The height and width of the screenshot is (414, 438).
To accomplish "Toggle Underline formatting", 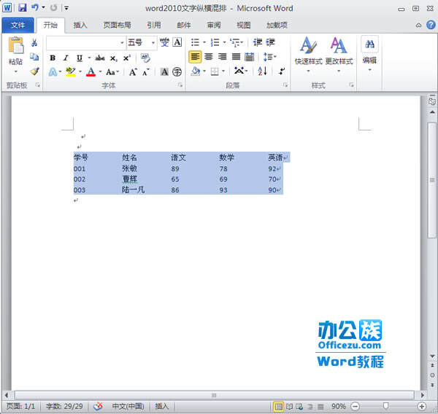I will 80,58.
